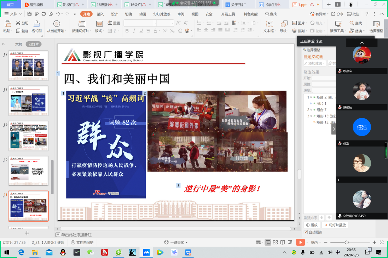
Task: Click the 幻灯片播放 button in animation pane
Action: [x=335, y=225]
